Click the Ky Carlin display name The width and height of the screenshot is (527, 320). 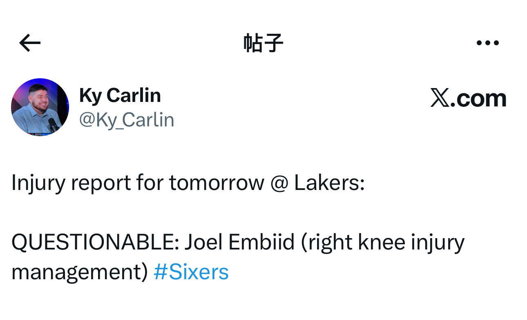[120, 96]
